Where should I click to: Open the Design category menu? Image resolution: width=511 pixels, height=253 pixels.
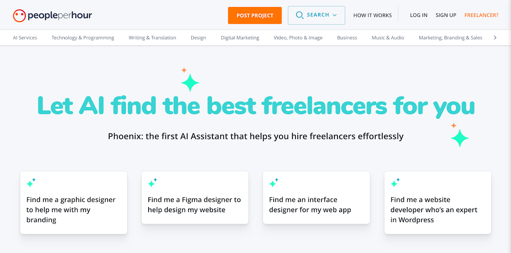tap(198, 38)
